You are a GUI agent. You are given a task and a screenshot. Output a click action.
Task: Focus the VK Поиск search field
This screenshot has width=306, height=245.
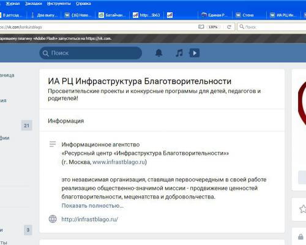91,53
